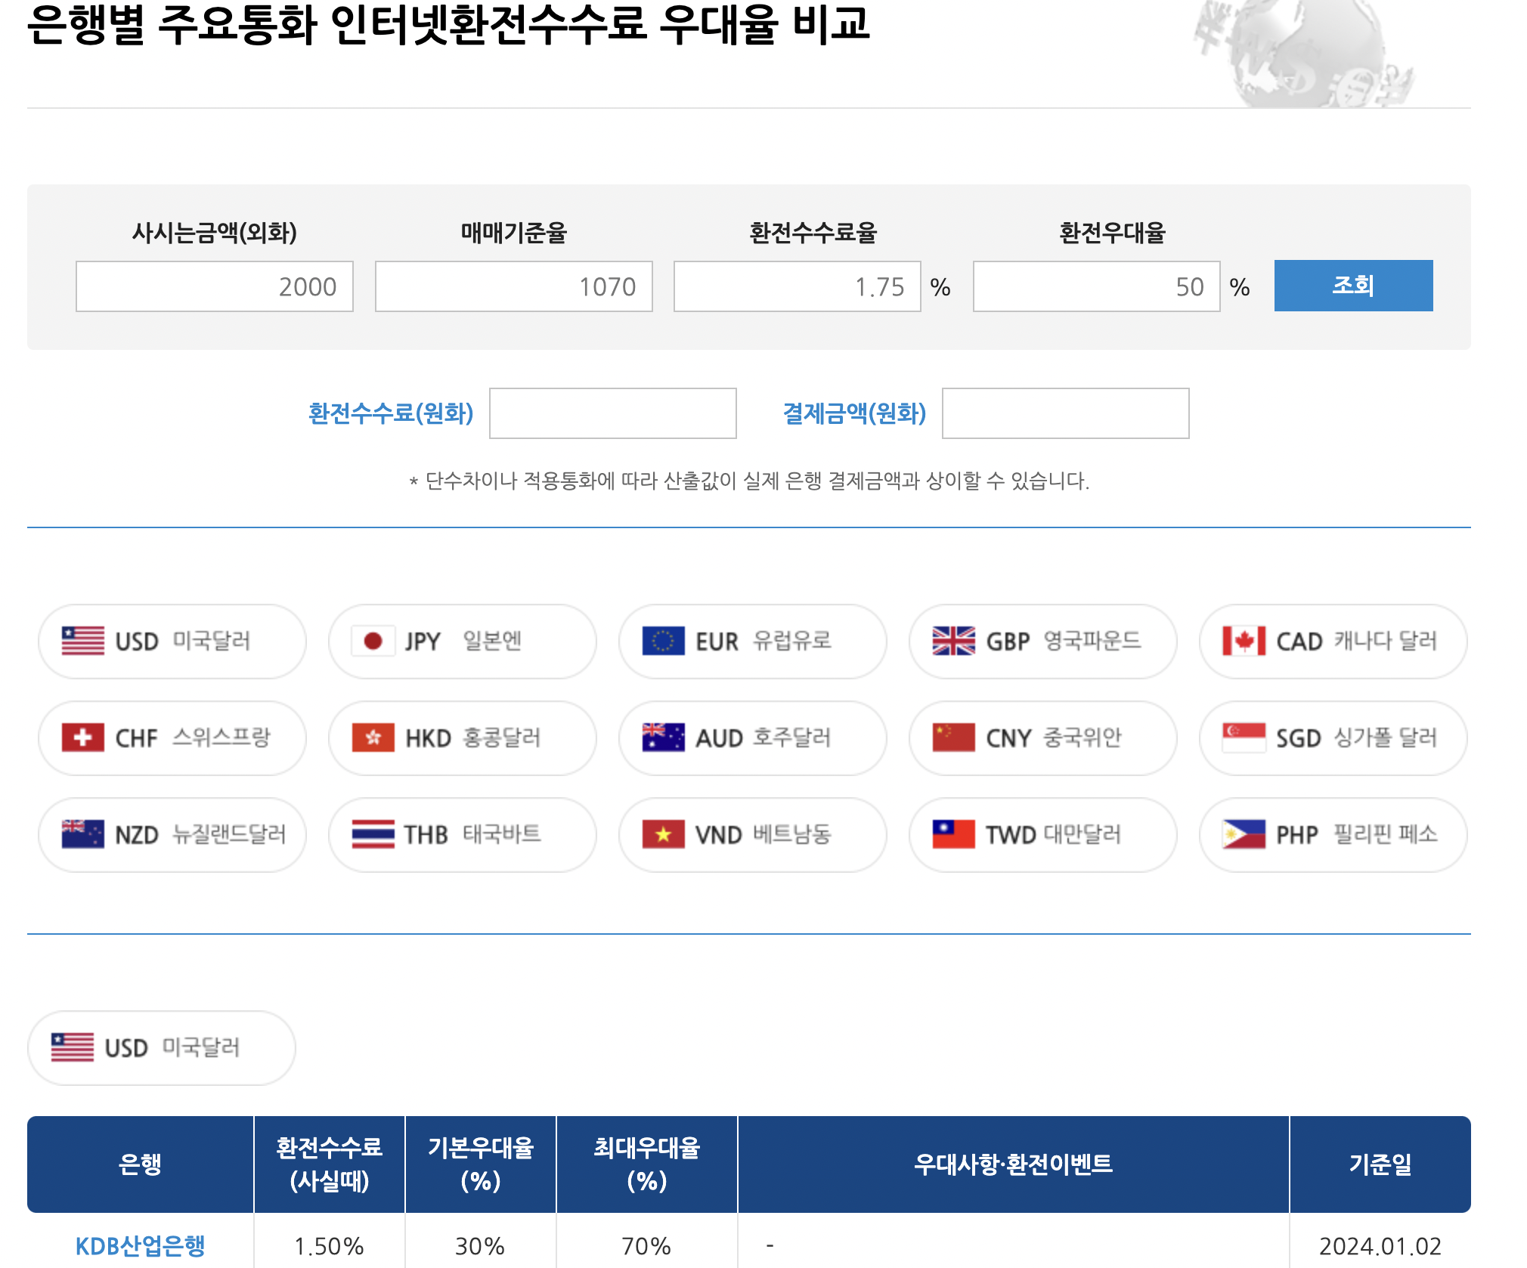Choose JPY Japanese yen currency
Screen dimensions: 1527x1268
click(462, 642)
